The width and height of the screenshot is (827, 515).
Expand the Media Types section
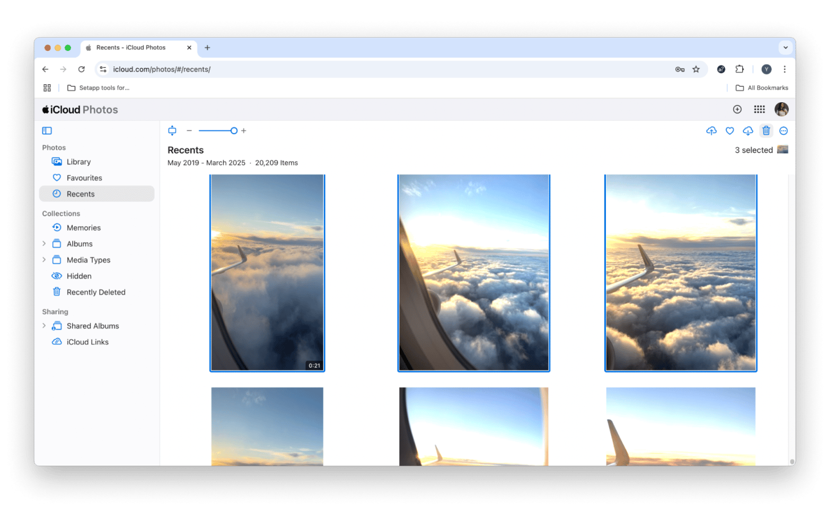click(44, 260)
